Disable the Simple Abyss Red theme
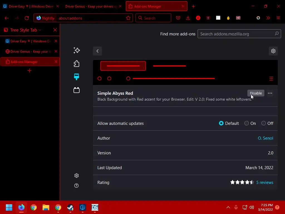Viewport: 285px width, 214px height. (256, 93)
